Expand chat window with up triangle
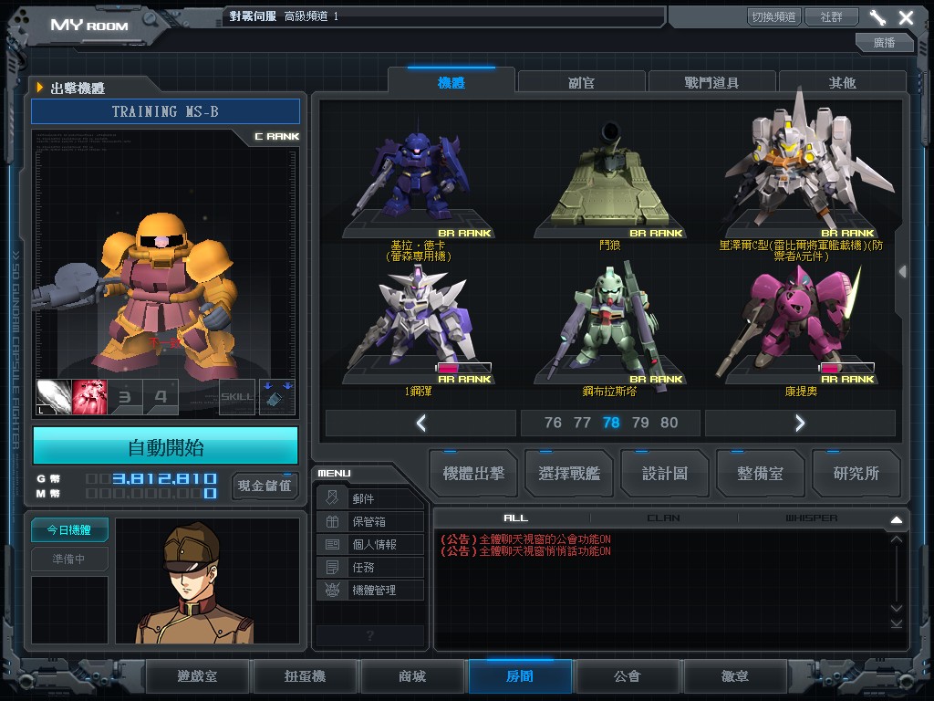Image resolution: width=934 pixels, height=701 pixels. [x=897, y=519]
